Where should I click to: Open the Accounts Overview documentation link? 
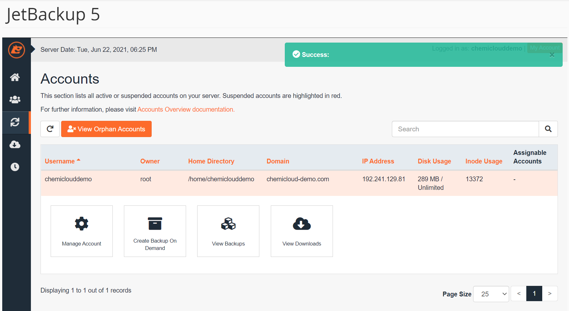pyautogui.click(x=186, y=109)
